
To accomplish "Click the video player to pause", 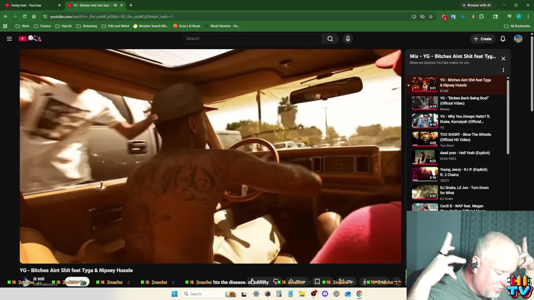I will [x=210, y=156].
